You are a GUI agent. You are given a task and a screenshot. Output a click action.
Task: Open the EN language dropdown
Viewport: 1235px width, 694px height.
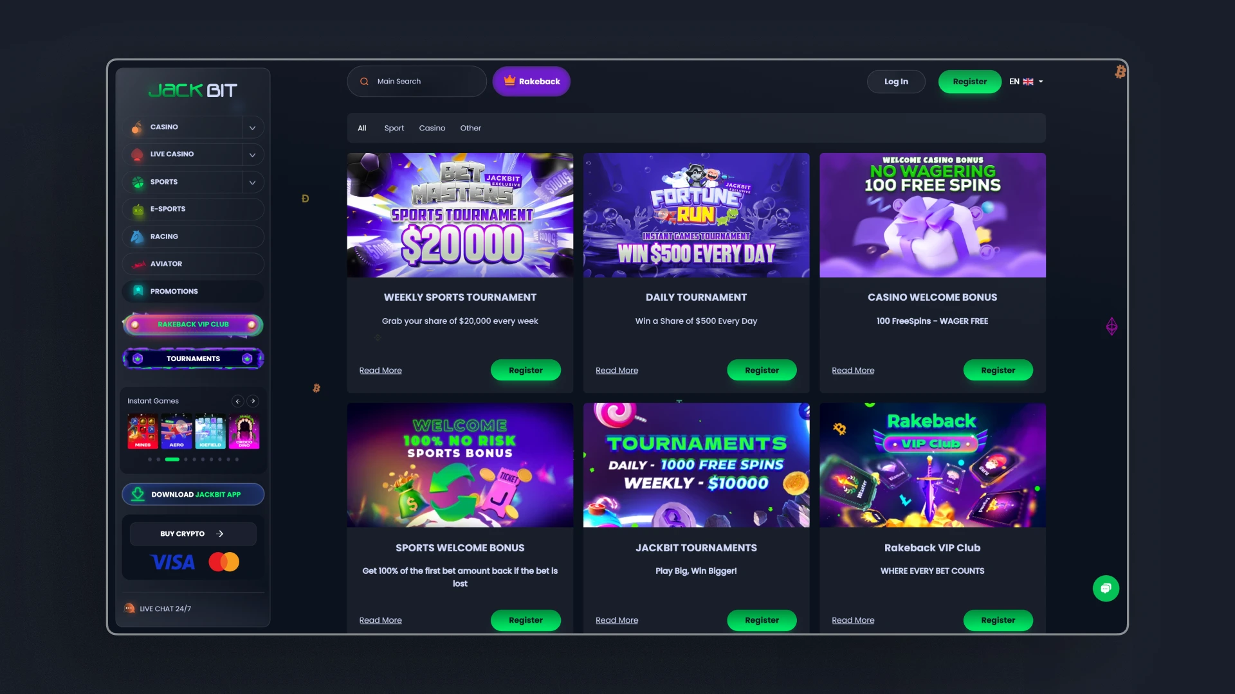click(x=1026, y=82)
